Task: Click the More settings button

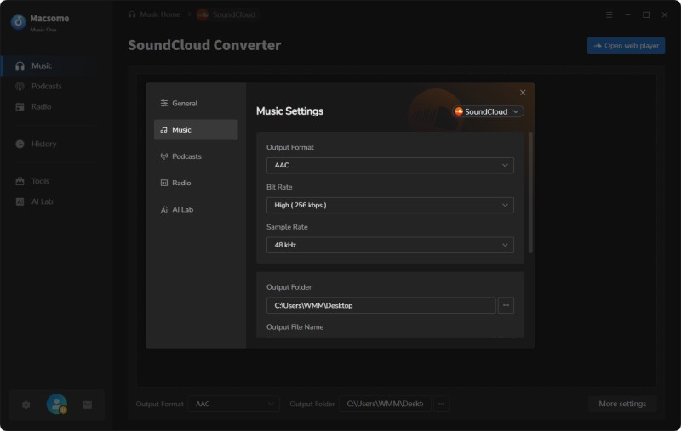Action: pyautogui.click(x=622, y=404)
